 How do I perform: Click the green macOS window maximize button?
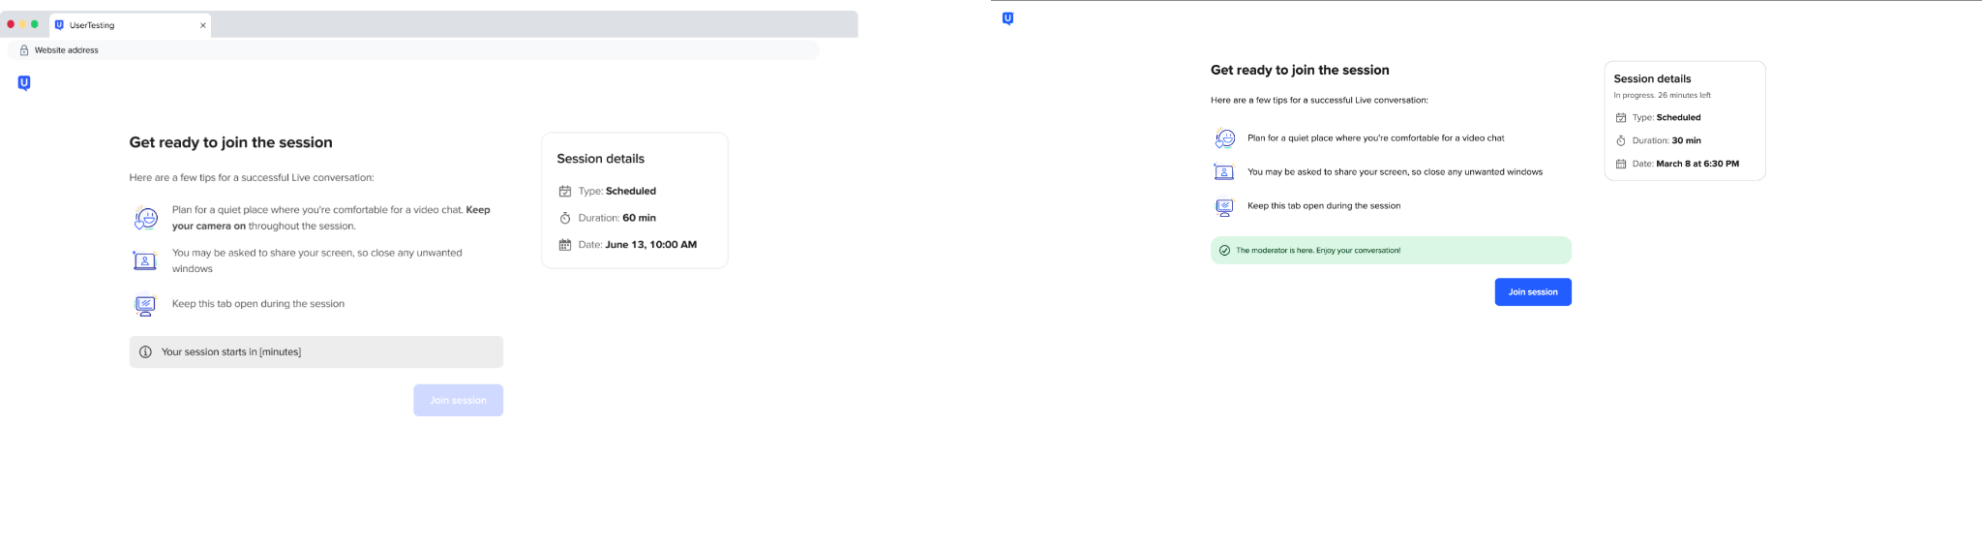[x=35, y=24]
